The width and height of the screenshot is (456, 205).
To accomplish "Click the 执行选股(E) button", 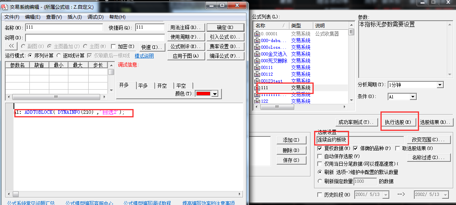I will point(398,122).
